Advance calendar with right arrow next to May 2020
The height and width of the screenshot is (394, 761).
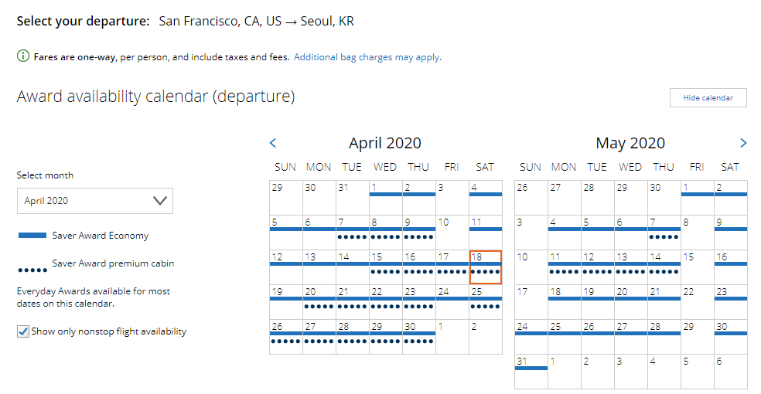[x=743, y=143]
